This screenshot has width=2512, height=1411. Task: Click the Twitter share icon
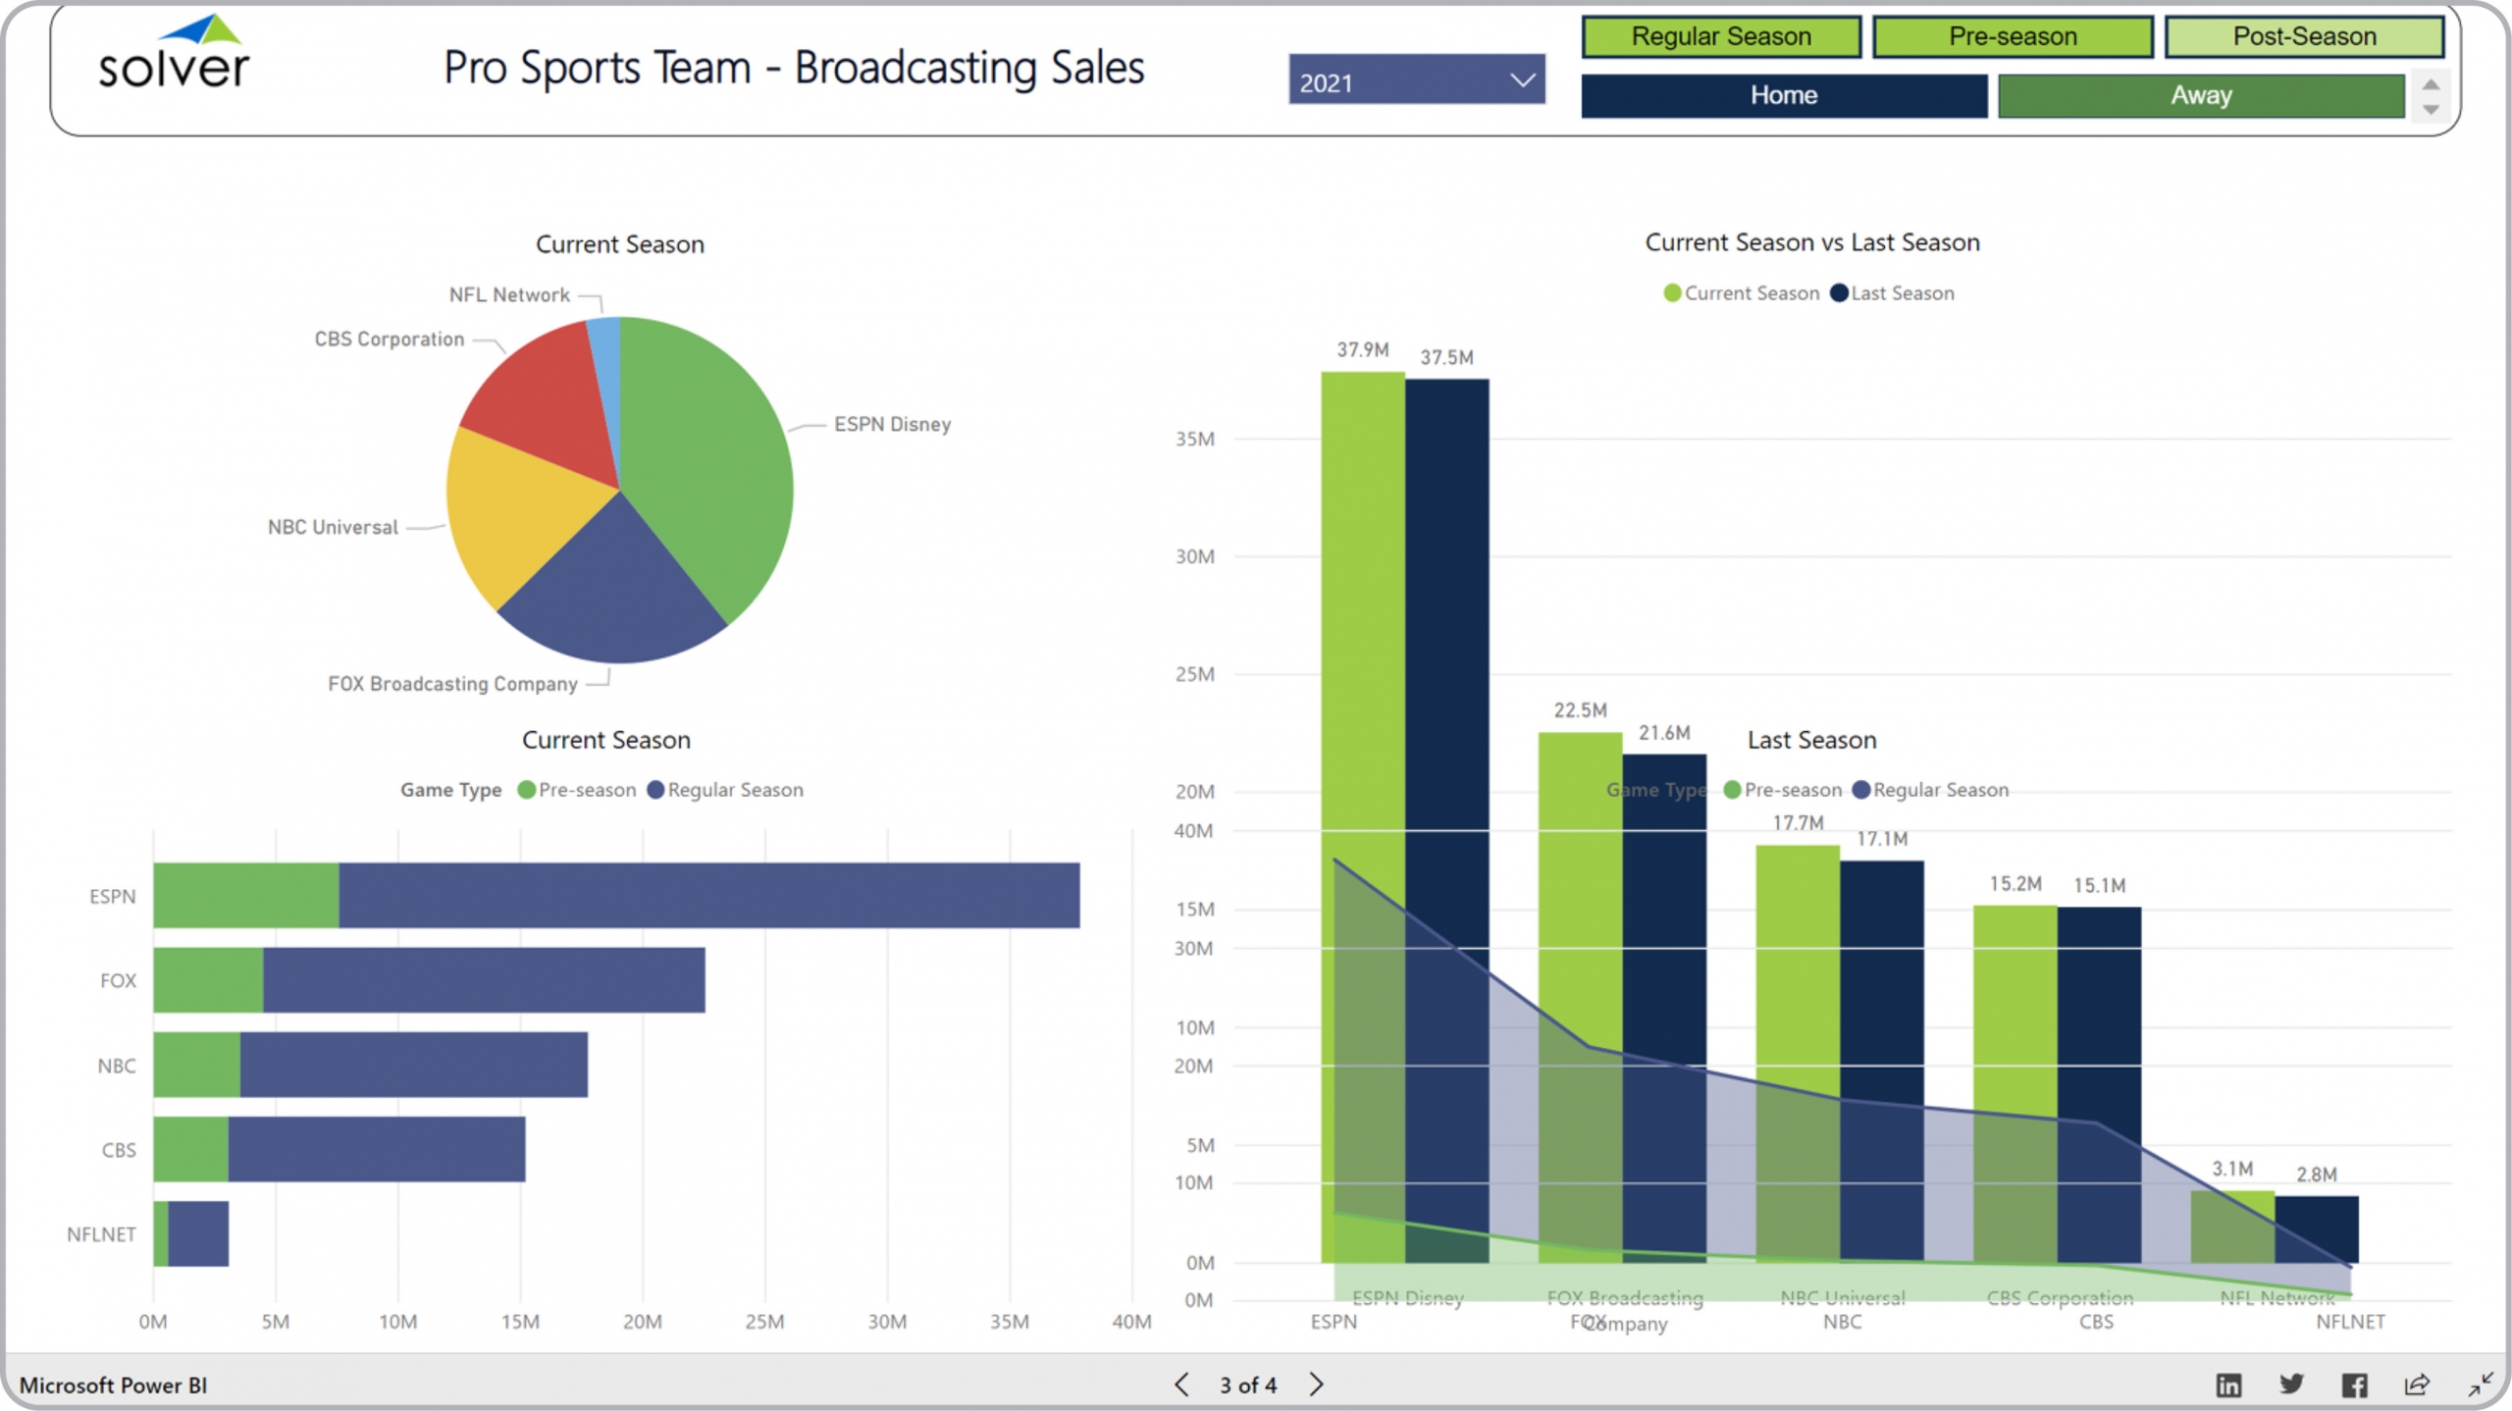click(x=2291, y=1385)
